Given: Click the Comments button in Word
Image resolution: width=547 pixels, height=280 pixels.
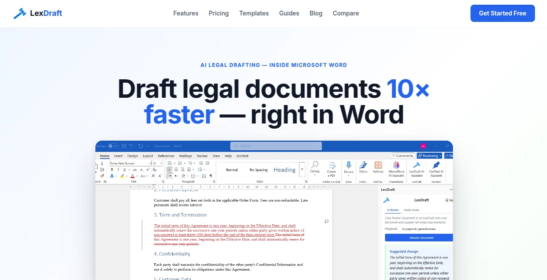Looking at the screenshot, I should 403,156.
